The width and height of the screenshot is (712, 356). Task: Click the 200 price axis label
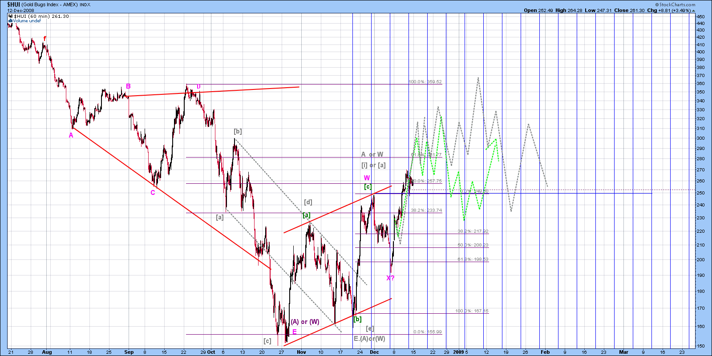pyautogui.click(x=700, y=260)
